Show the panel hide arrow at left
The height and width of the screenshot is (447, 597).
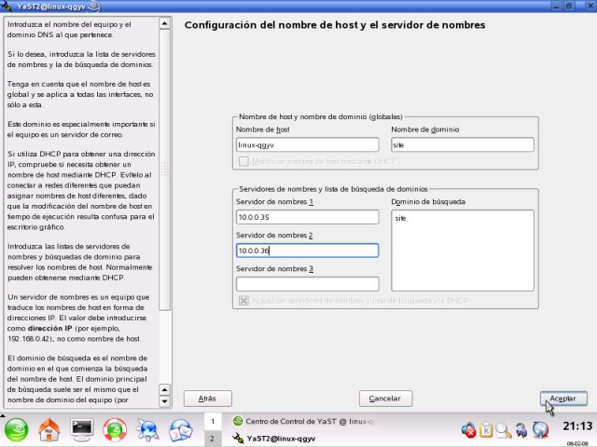point(2,415)
